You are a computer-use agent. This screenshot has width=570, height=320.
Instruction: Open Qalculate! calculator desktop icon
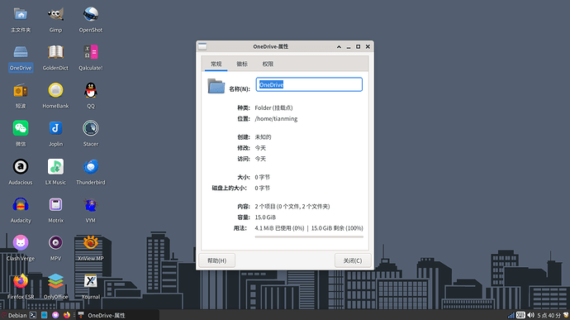pyautogui.click(x=91, y=52)
